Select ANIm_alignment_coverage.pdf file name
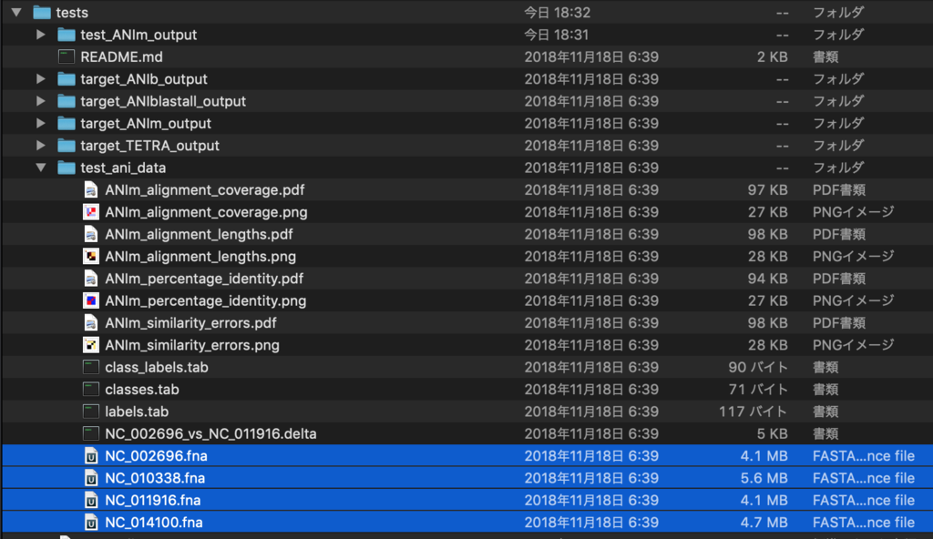Screen dimensions: 933x539 coord(205,189)
